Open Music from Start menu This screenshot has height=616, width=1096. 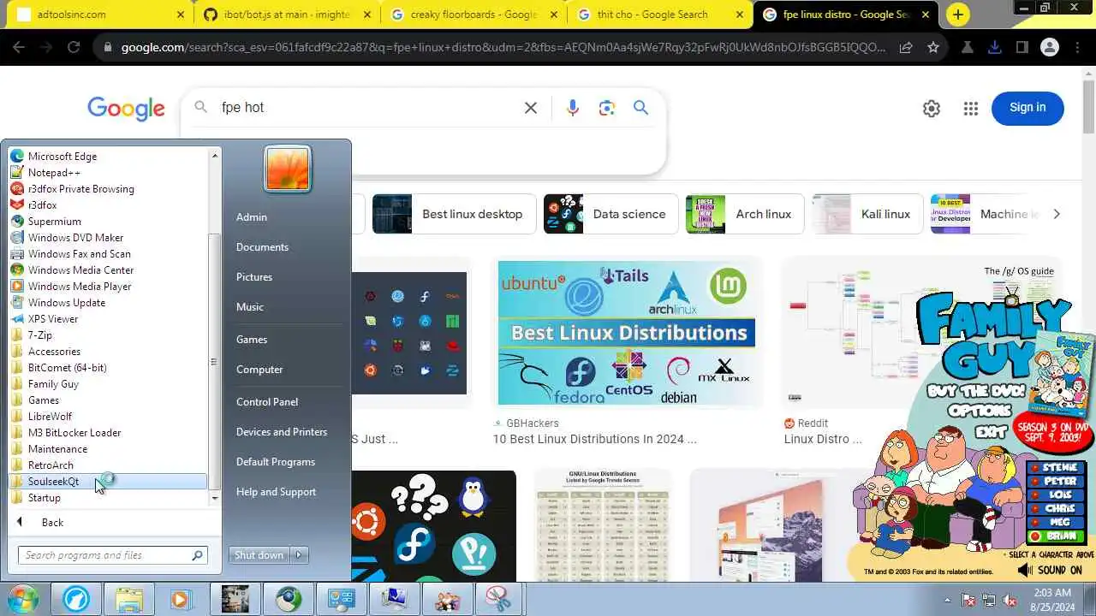(x=250, y=307)
